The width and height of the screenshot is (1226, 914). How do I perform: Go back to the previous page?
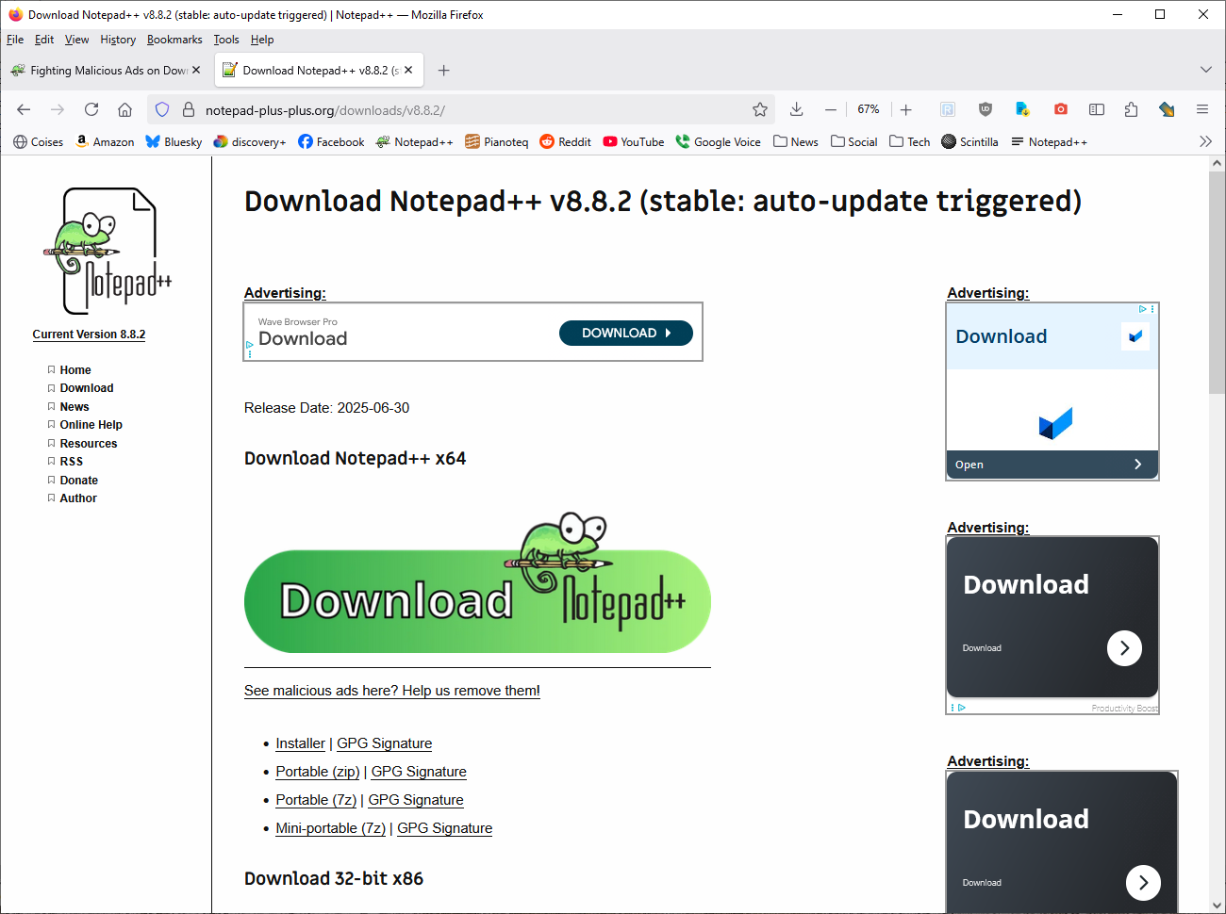pyautogui.click(x=24, y=109)
